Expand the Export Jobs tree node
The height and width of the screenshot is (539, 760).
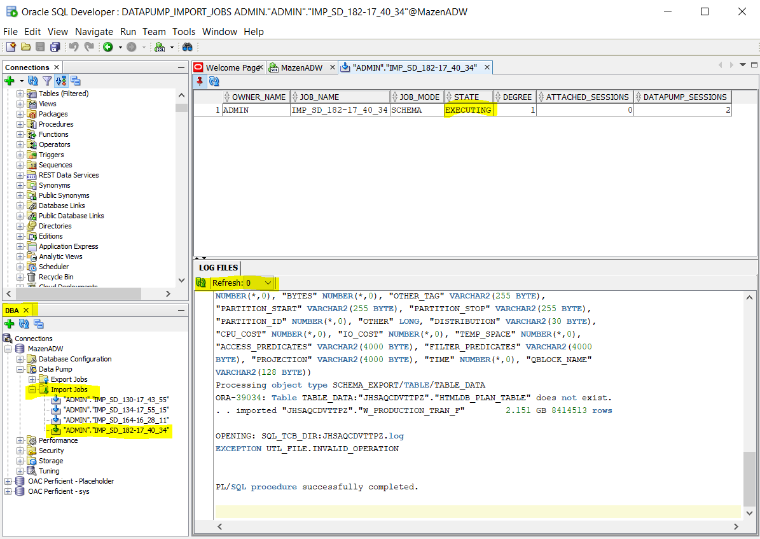(32, 379)
